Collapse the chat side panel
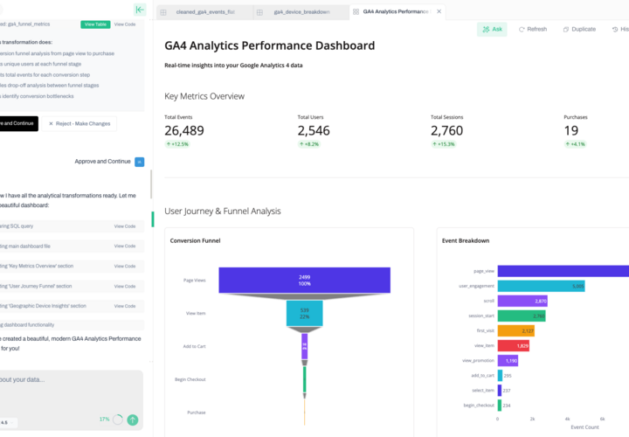 (x=140, y=10)
